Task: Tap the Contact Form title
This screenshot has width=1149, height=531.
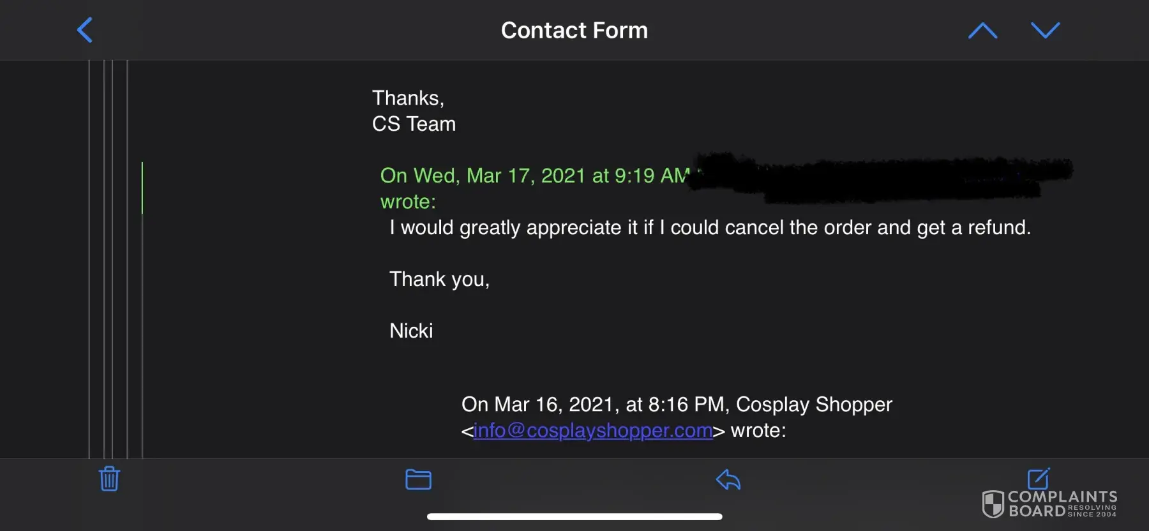Action: tap(574, 30)
